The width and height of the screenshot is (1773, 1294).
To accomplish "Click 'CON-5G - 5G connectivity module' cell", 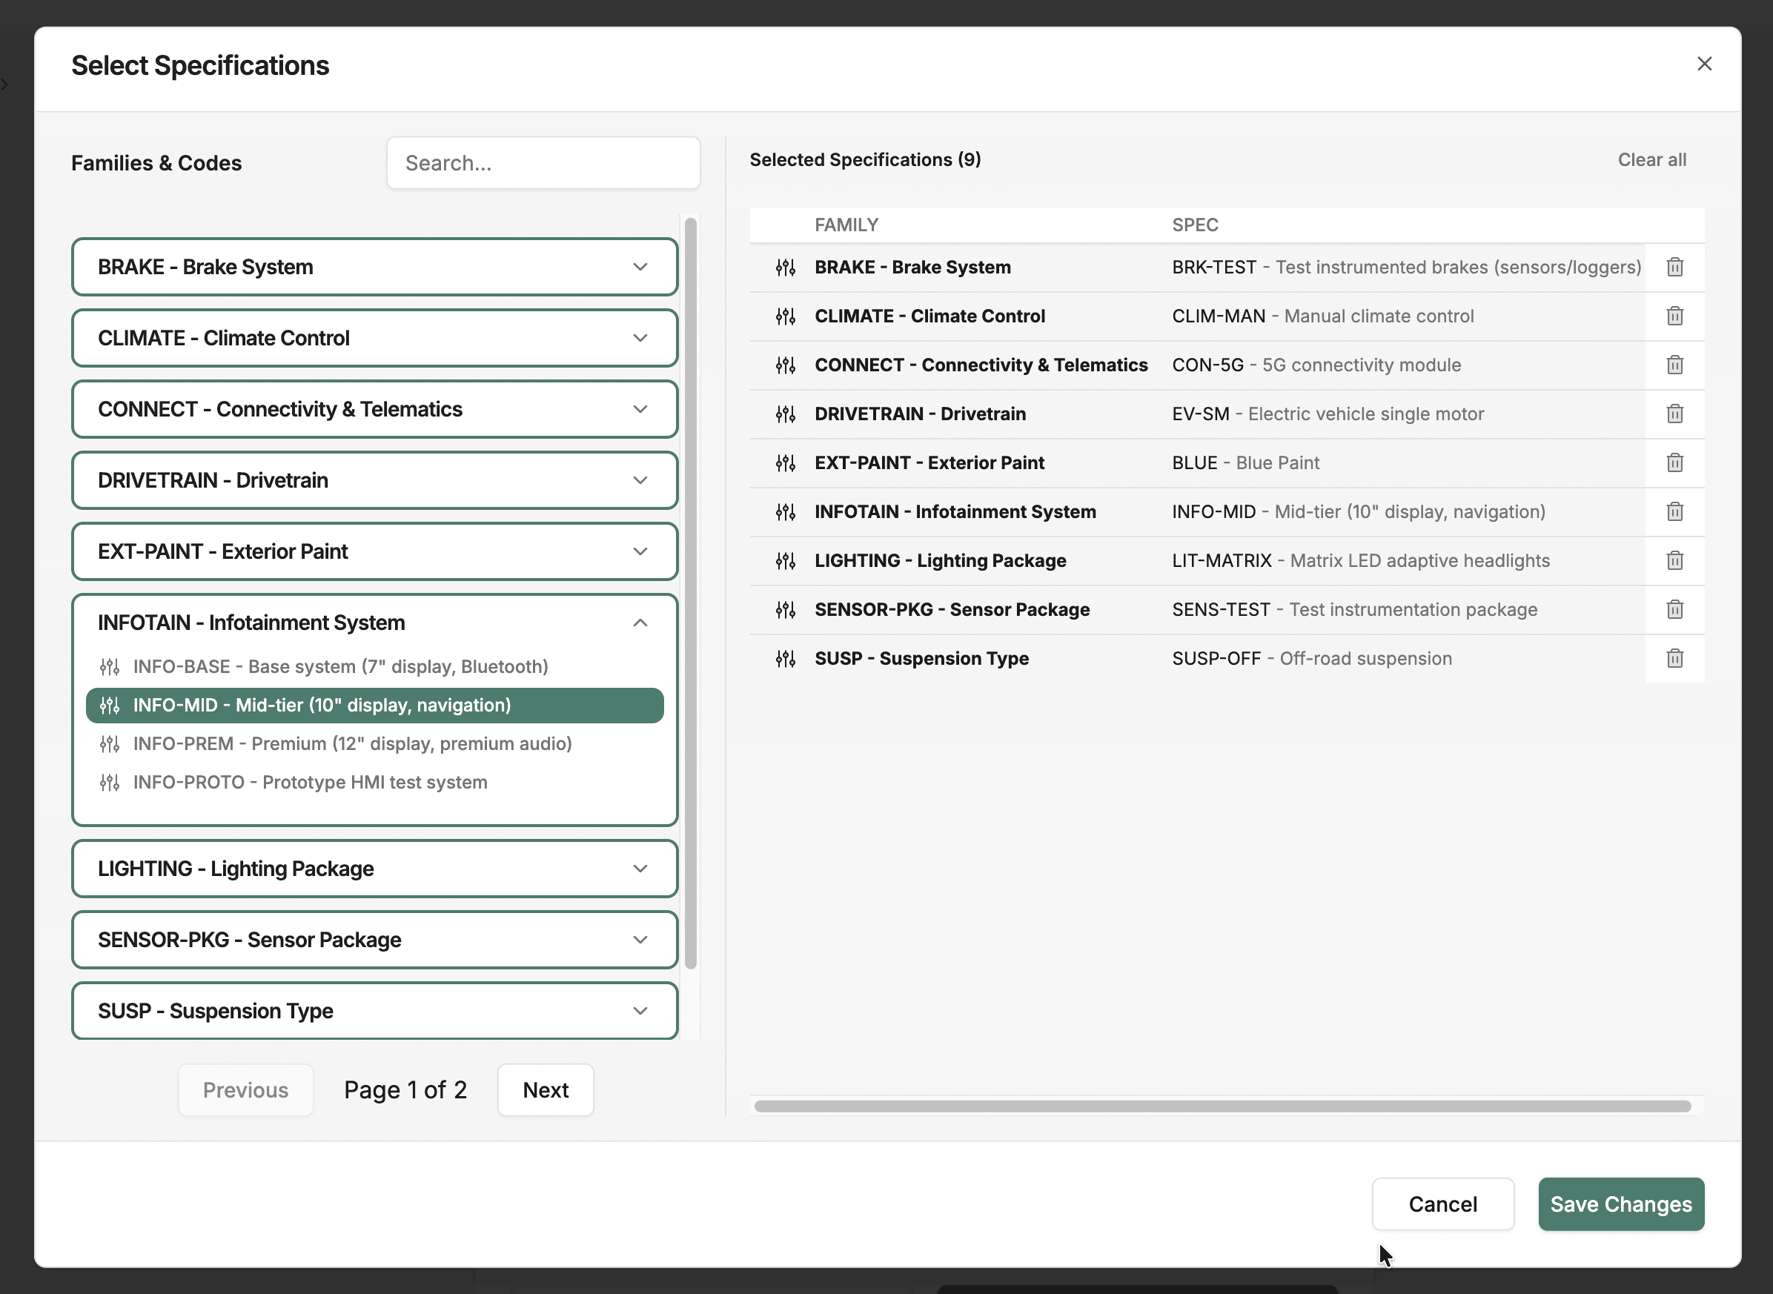I will [x=1316, y=365].
